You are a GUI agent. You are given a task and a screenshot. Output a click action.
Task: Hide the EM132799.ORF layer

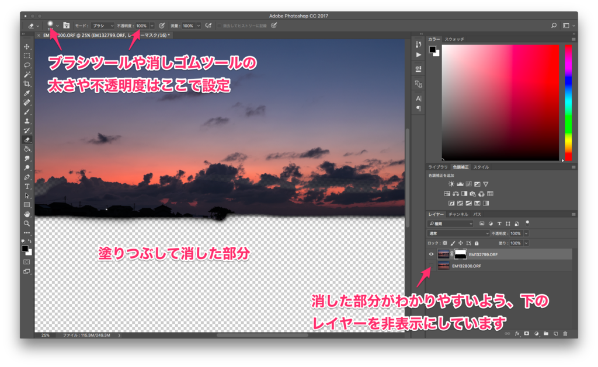(x=430, y=253)
